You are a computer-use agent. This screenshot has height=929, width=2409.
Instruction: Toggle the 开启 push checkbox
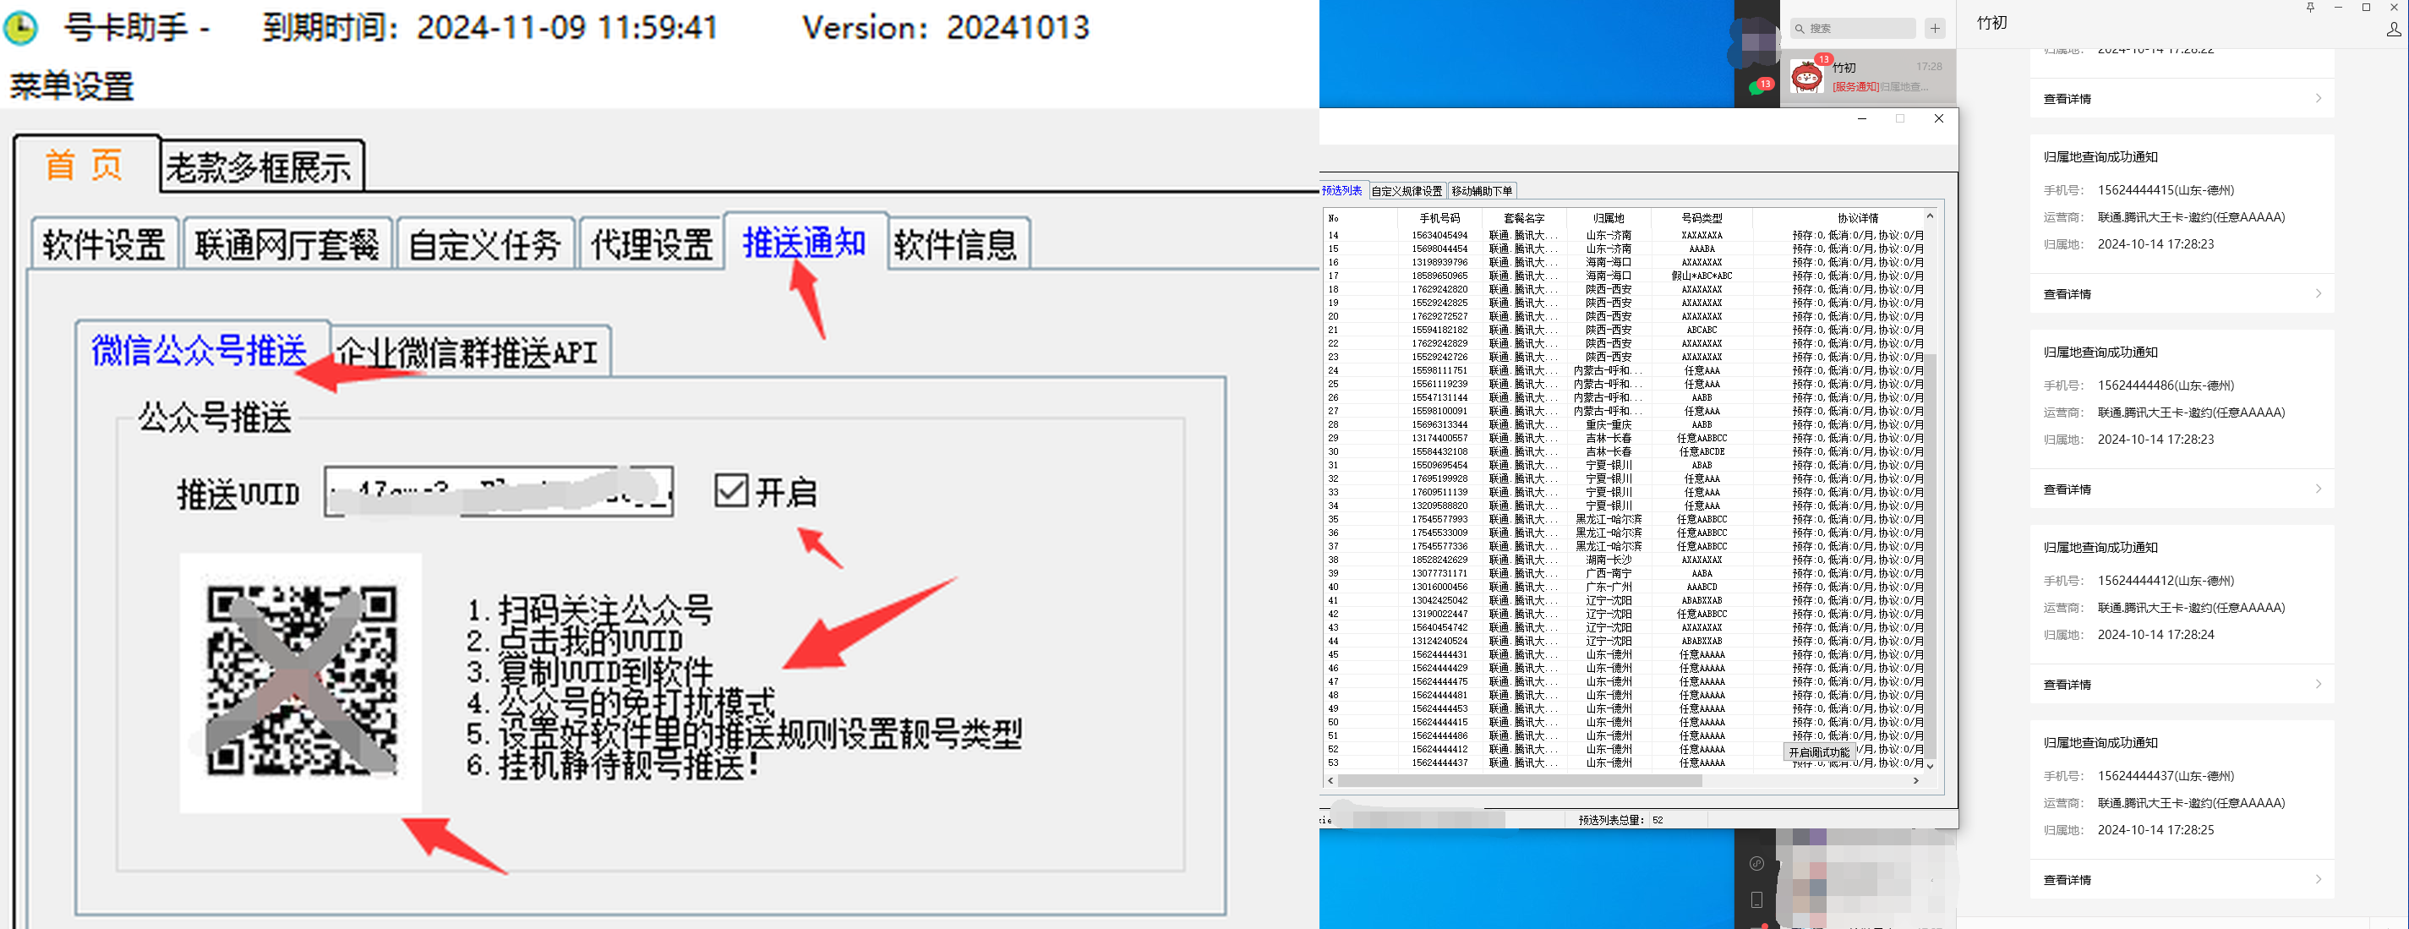tap(730, 490)
